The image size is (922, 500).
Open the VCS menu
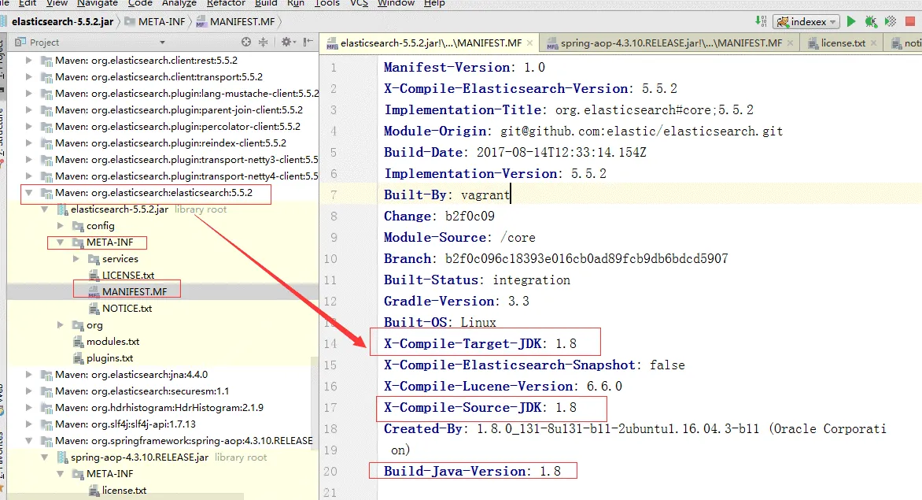tap(359, 3)
